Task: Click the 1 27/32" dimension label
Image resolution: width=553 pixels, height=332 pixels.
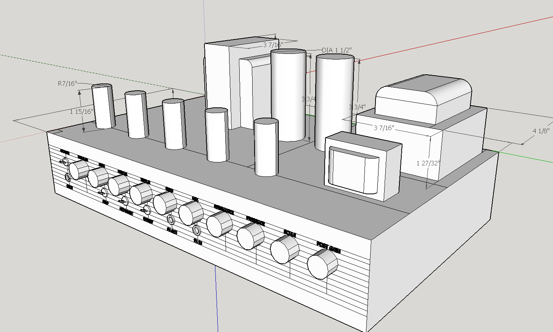Action: coord(428,163)
